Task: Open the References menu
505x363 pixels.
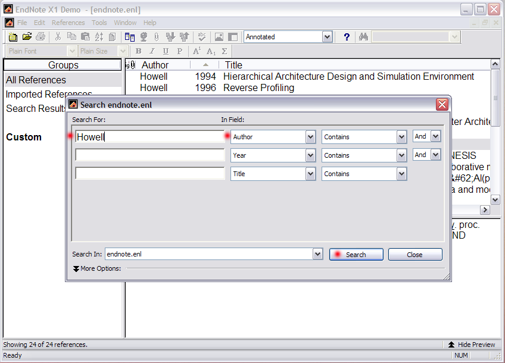Action: pyautogui.click(x=68, y=23)
